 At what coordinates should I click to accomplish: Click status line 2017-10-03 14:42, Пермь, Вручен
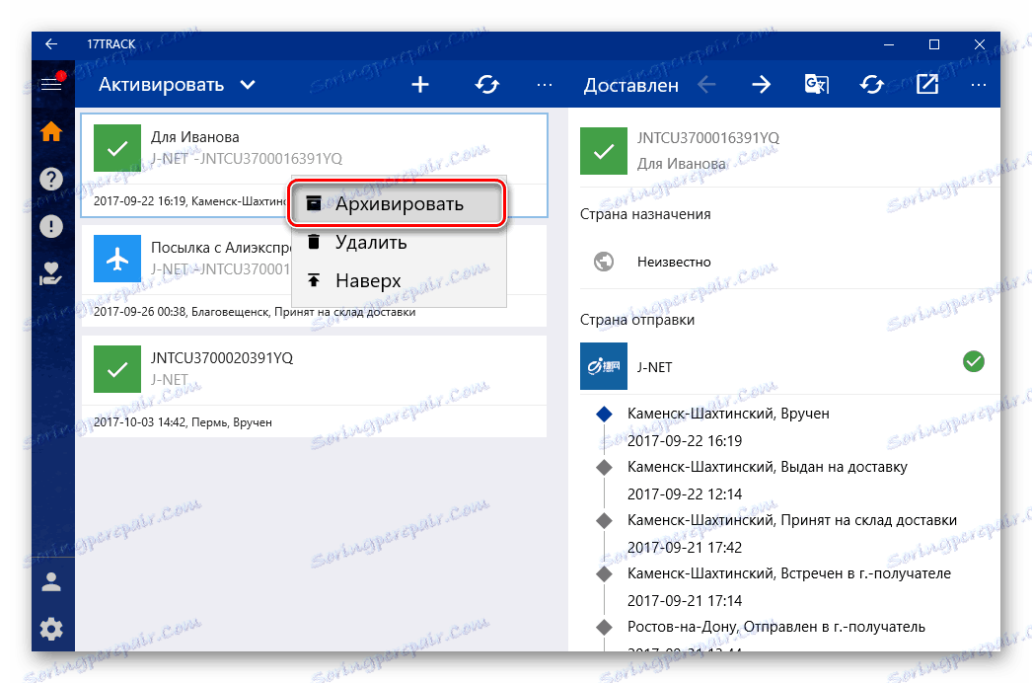pos(183,422)
